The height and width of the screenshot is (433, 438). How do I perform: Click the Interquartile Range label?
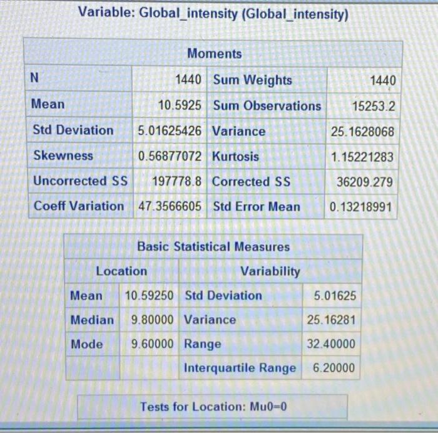240,368
